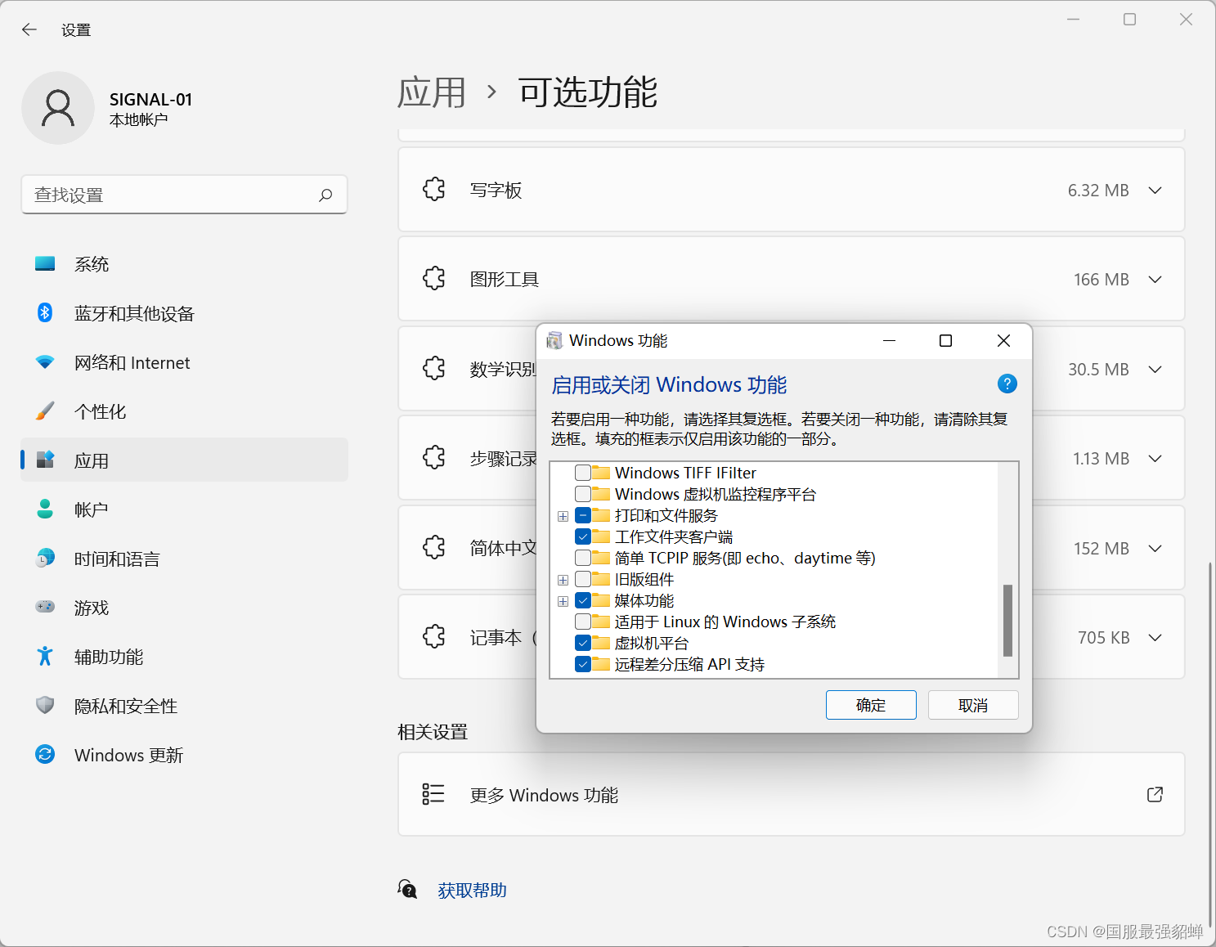Click the external link icon for 更多 Windows 功能
The width and height of the screenshot is (1216, 947).
1155,794
